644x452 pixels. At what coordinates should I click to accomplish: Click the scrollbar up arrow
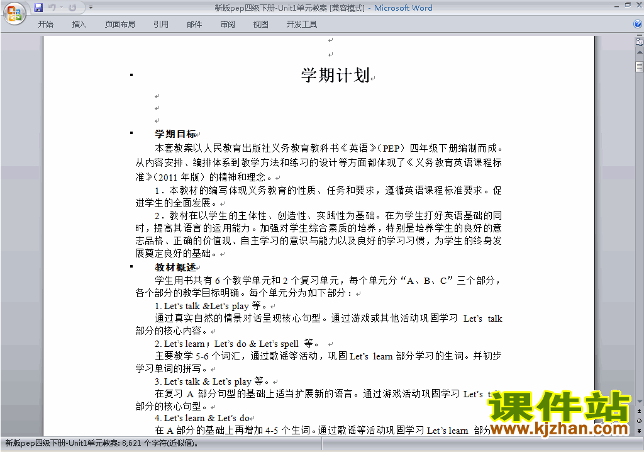pyautogui.click(x=639, y=53)
